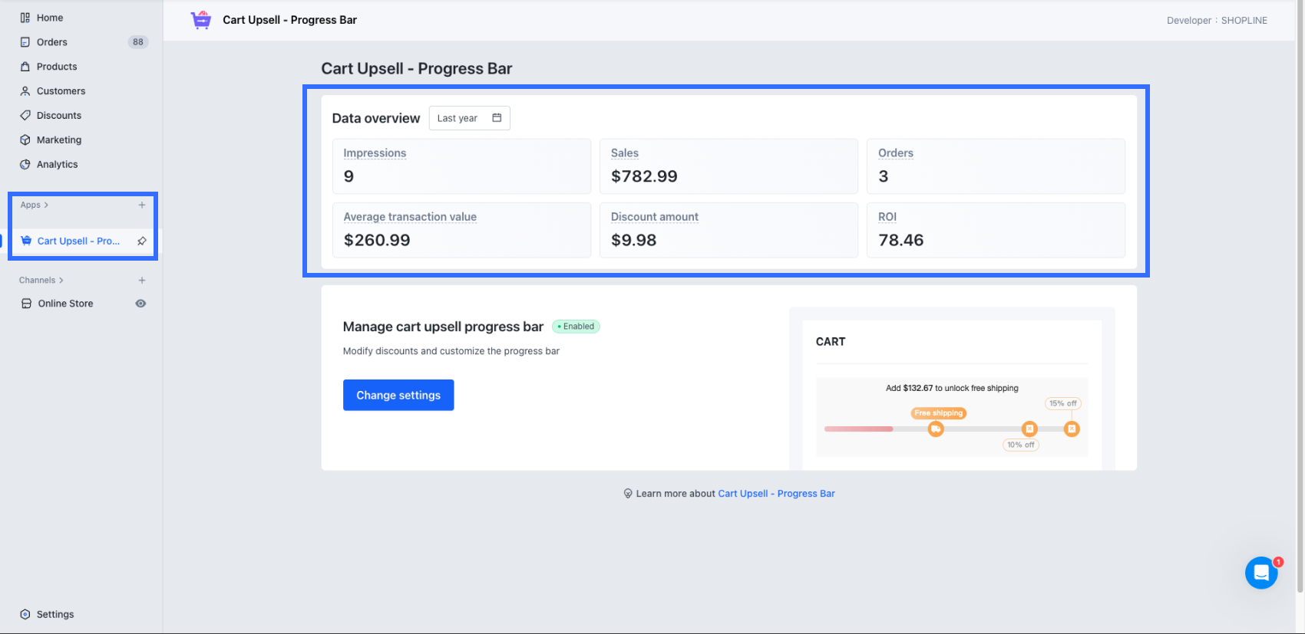Click the Discount amount label
Image resolution: width=1305 pixels, height=634 pixels.
655,217
